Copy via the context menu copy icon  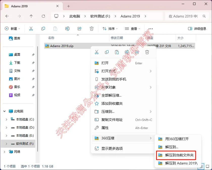[107, 52]
